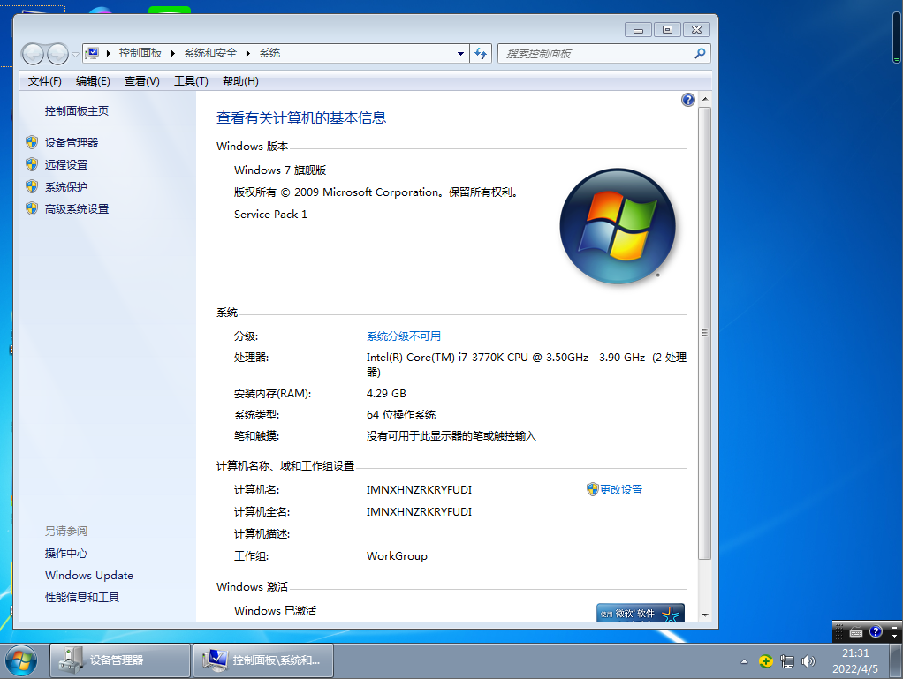Click the genuine 微软 软件 badge

[641, 613]
